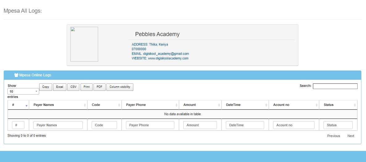This screenshot has height=162, width=366.
Task: Click the Acount no filter field
Action: click(293, 125)
